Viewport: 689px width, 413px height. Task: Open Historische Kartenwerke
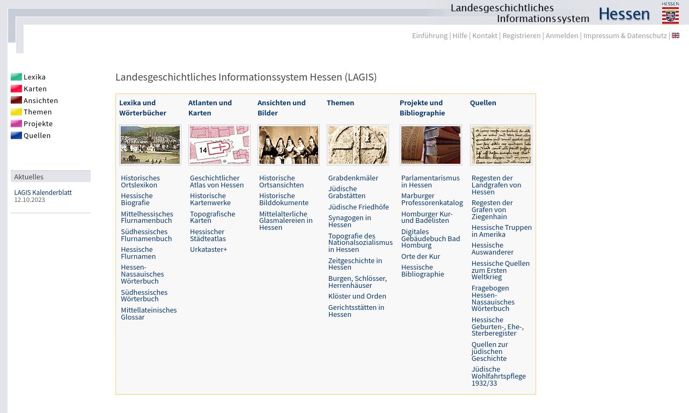point(210,199)
